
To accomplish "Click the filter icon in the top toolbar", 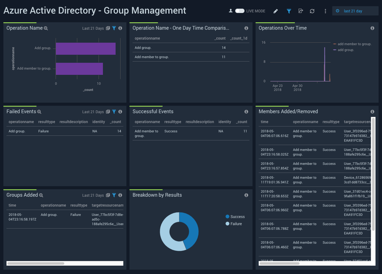I will pos(289,11).
